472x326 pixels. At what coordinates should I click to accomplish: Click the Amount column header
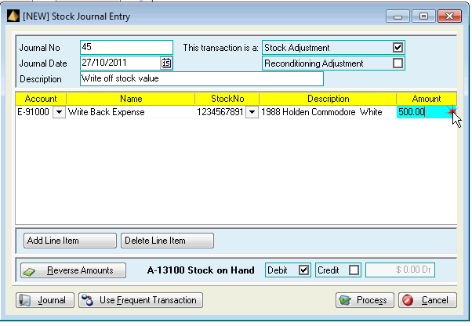(x=427, y=99)
